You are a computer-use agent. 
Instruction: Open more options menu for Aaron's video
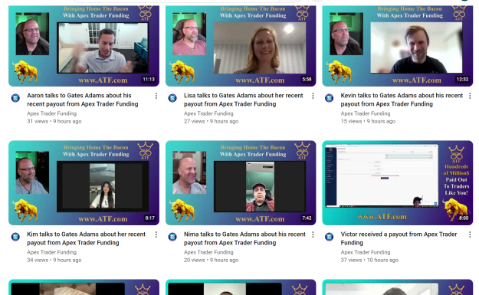tap(156, 96)
